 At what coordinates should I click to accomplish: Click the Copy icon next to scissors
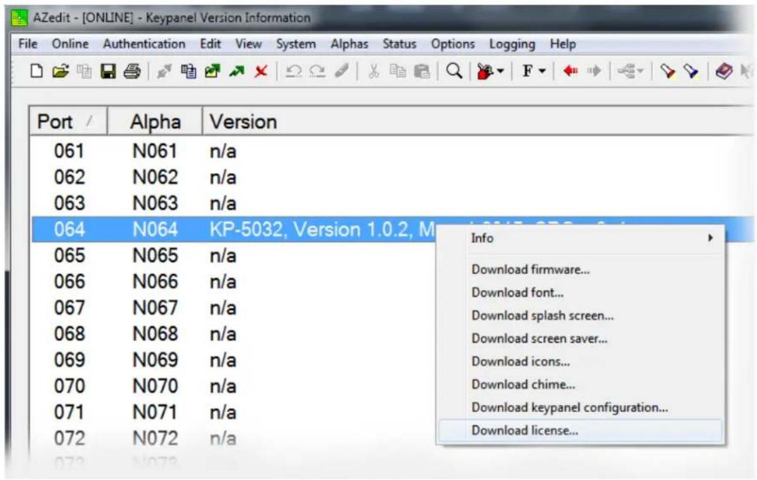[397, 72]
